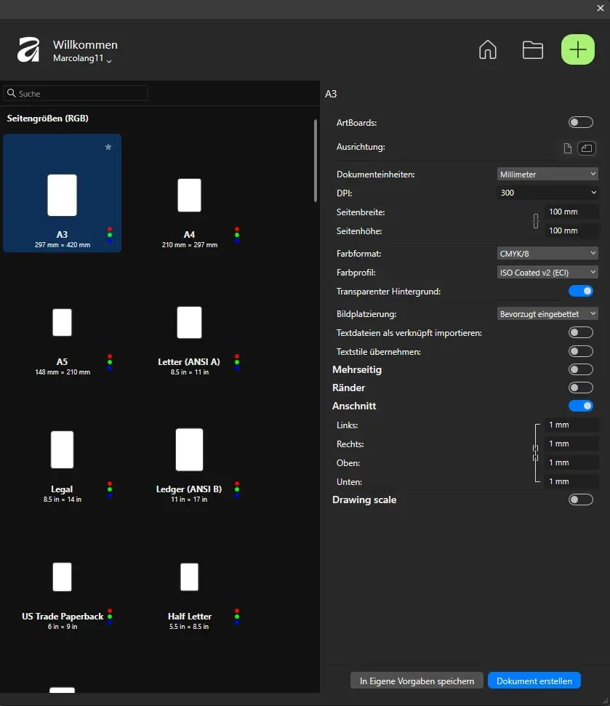
Task: Enable Drawing scale switch
Action: tap(581, 500)
